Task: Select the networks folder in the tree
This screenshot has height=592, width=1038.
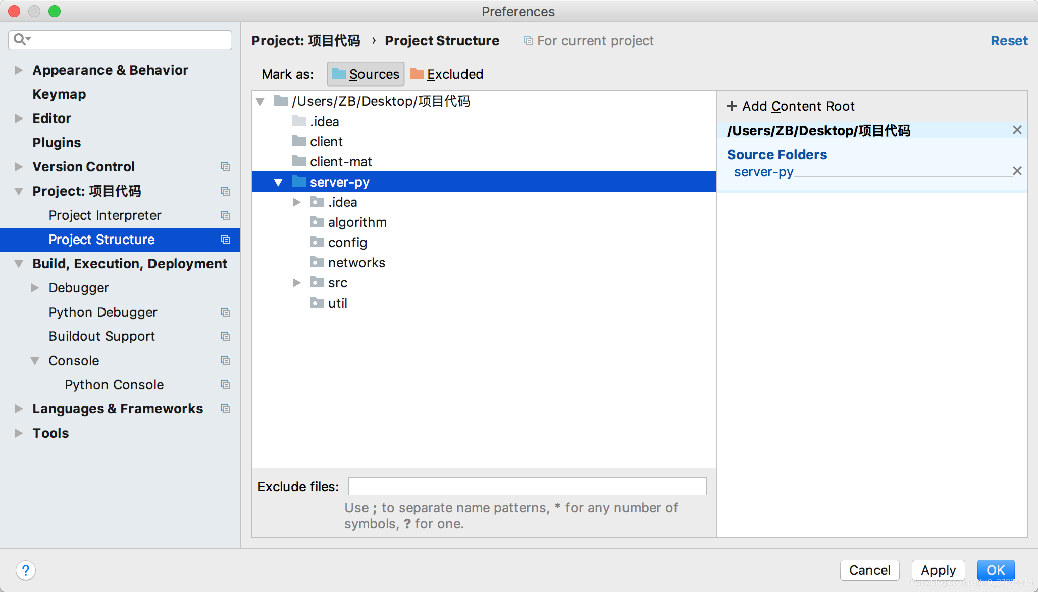Action: coord(356,263)
